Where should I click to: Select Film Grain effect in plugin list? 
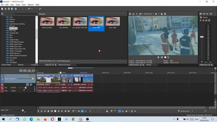pyautogui.click(x=13, y=31)
